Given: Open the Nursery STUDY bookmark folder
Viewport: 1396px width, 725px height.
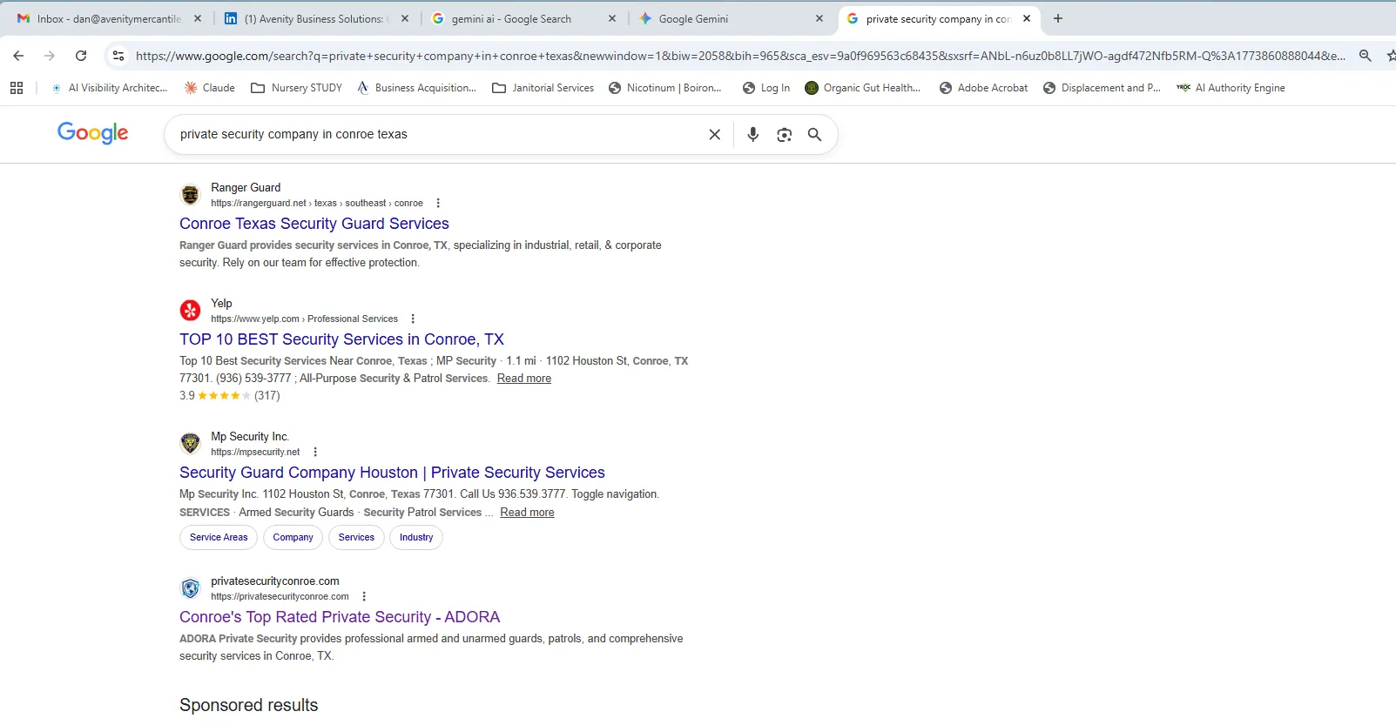Looking at the screenshot, I should [x=297, y=88].
